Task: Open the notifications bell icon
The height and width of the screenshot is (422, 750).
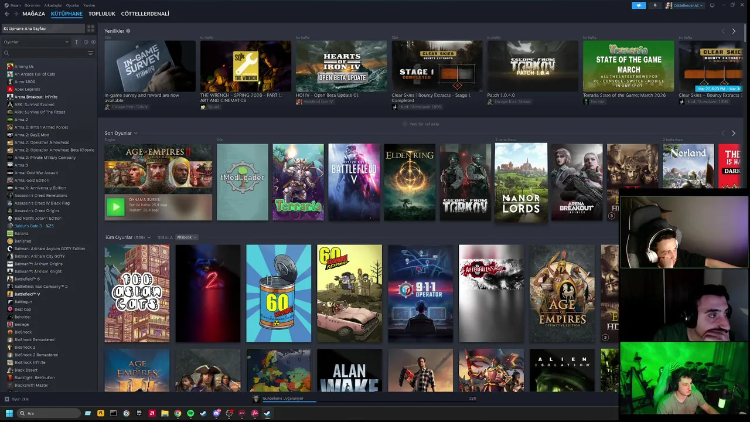Action: click(655, 5)
